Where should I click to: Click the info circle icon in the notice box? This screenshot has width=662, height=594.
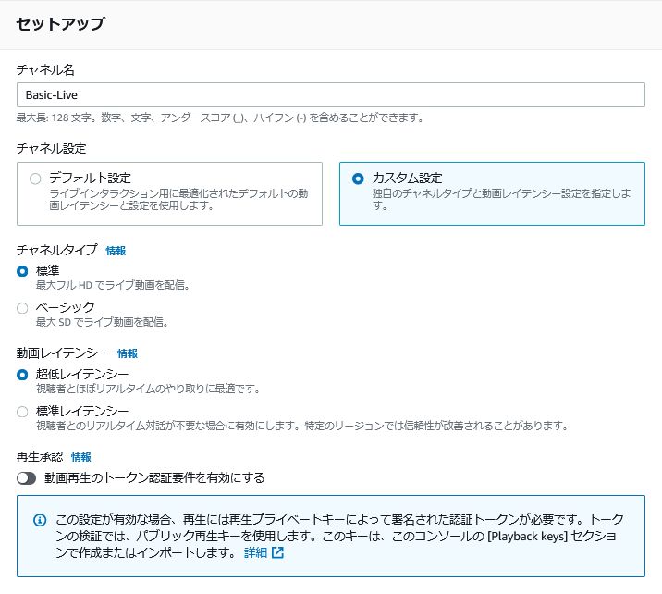pyautogui.click(x=40, y=520)
